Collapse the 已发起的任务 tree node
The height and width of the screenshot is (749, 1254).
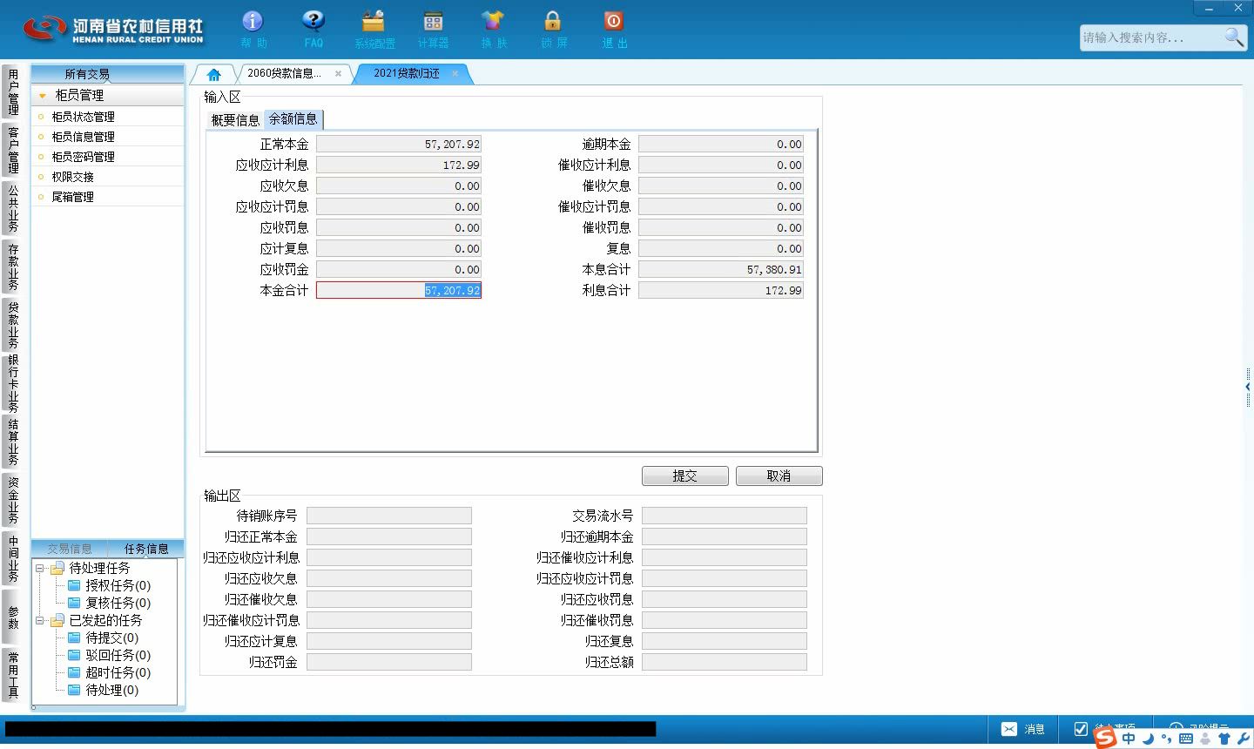click(40, 620)
